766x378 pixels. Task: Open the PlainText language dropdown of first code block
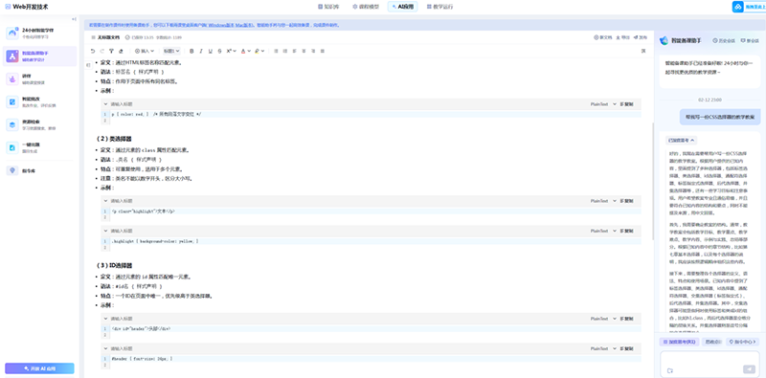(x=603, y=104)
